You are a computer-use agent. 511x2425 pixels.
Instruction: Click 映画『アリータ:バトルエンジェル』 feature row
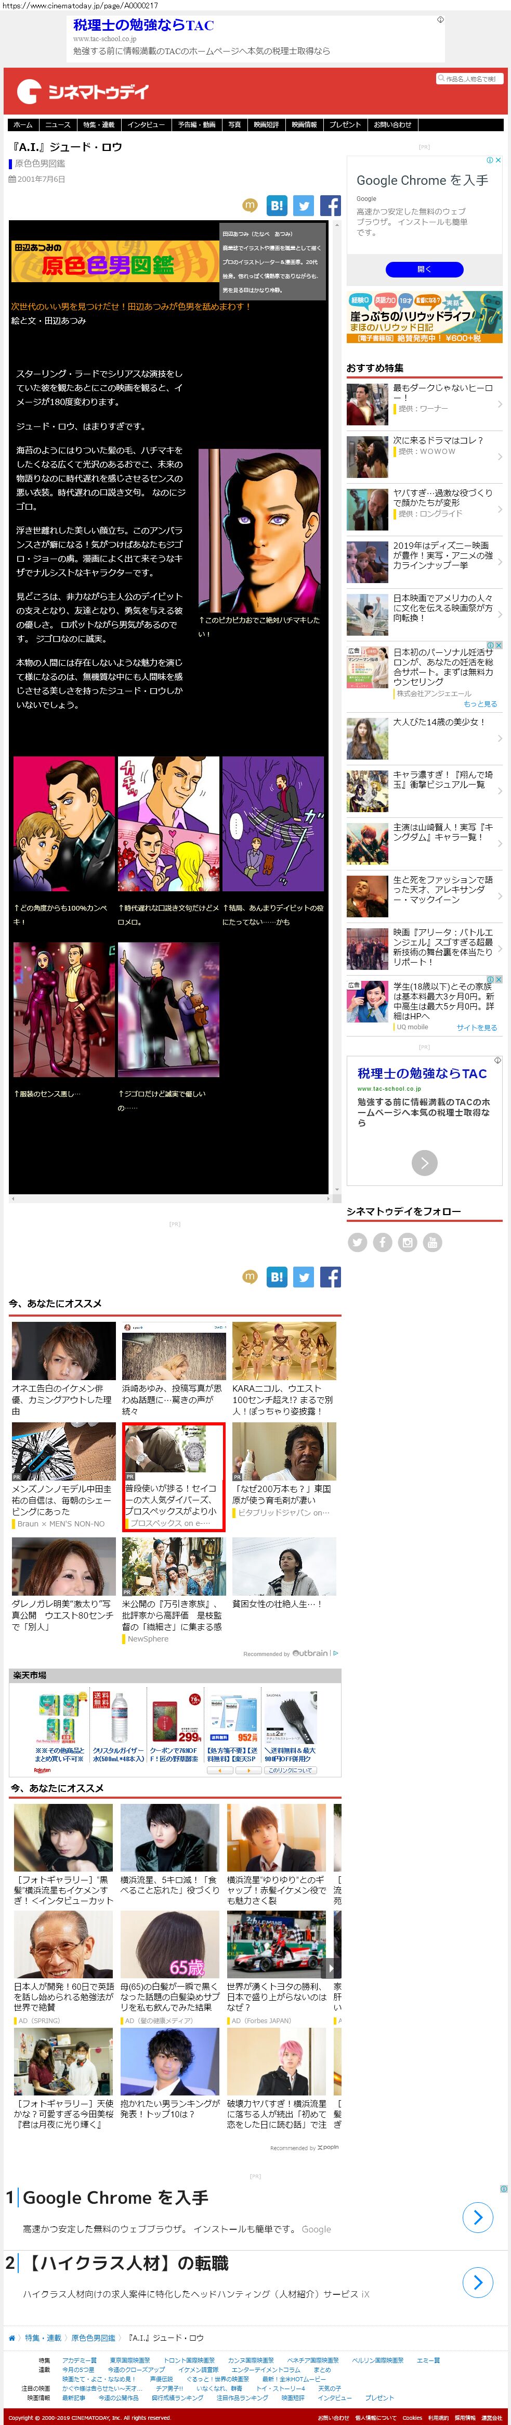425,948
